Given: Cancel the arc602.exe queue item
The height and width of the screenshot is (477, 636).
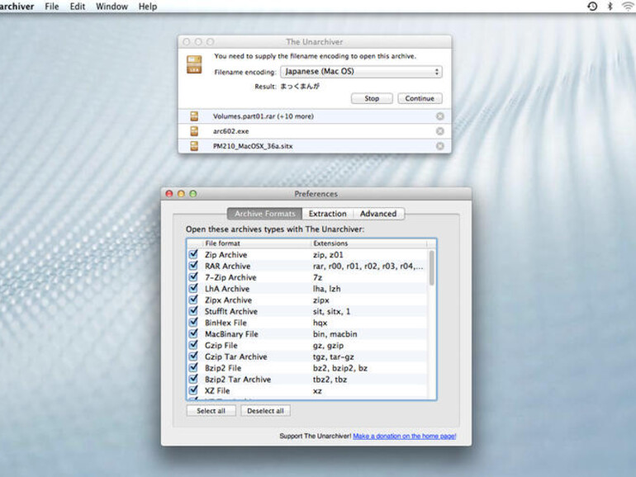Looking at the screenshot, I should [x=439, y=131].
